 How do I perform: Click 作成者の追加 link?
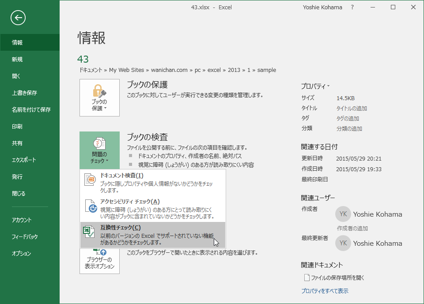click(x=352, y=229)
